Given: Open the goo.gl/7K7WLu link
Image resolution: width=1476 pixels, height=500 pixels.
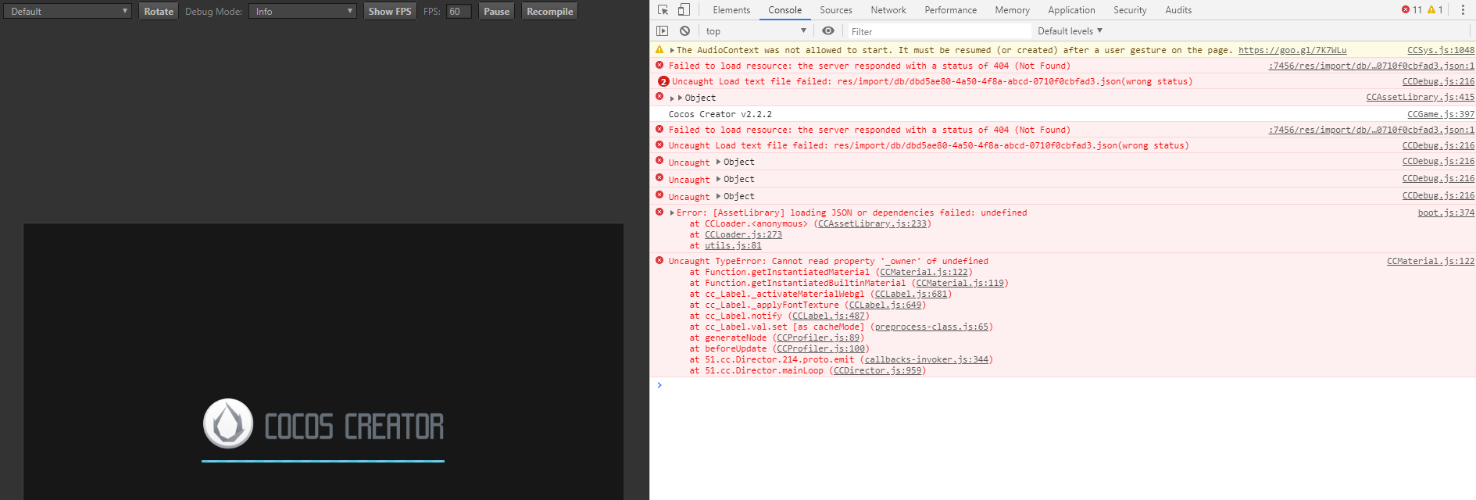Looking at the screenshot, I should point(1292,50).
